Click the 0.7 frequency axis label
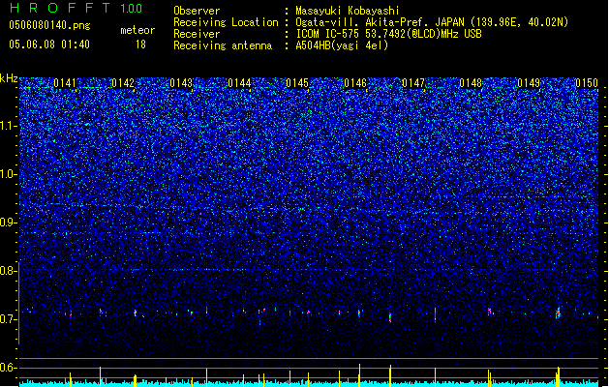Image resolution: width=609 pixels, height=387 pixels. click(7, 319)
